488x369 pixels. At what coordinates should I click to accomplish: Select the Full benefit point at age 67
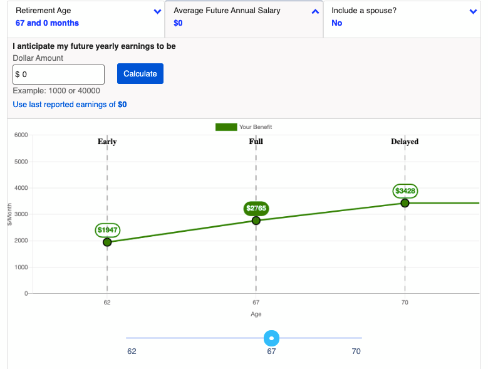[256, 221]
